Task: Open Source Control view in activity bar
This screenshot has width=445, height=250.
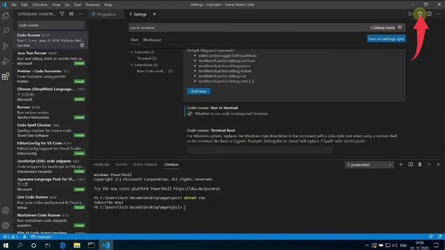Action: point(6,46)
